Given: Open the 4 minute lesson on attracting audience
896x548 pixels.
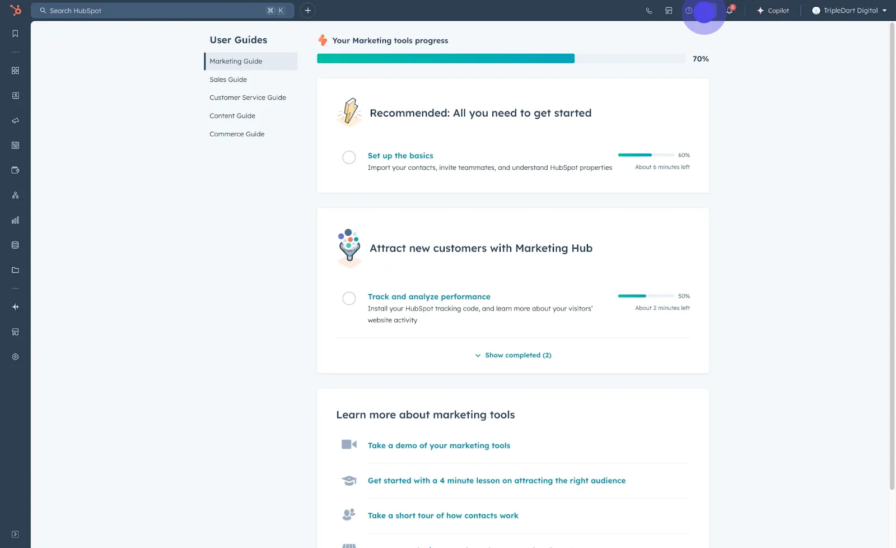Looking at the screenshot, I should [497, 481].
